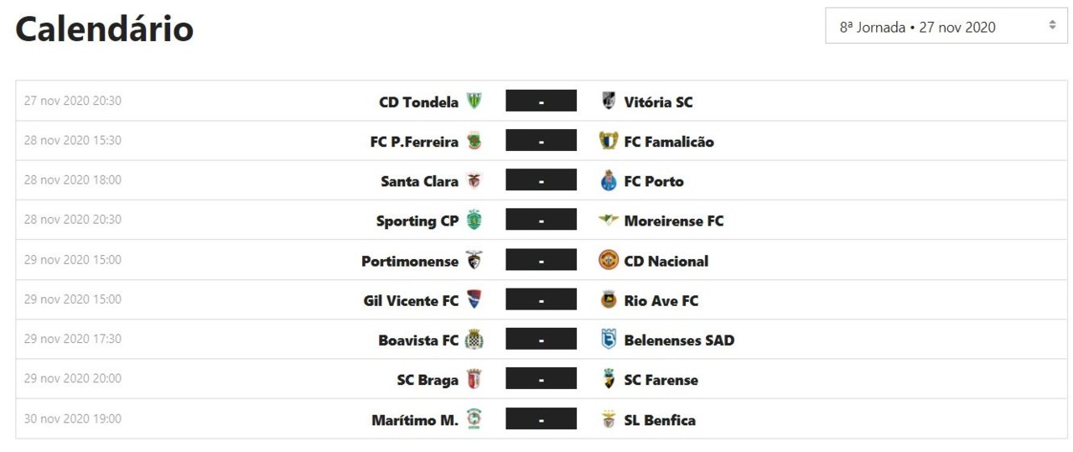Click the Tondela vs Vitória score box
This screenshot has height=452, width=1073.
(541, 101)
